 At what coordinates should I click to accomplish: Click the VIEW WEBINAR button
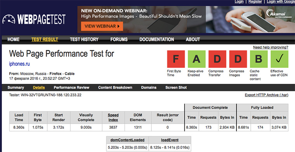(x=102, y=26)
